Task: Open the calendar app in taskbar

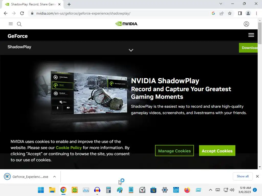Action: [x=176, y=190]
